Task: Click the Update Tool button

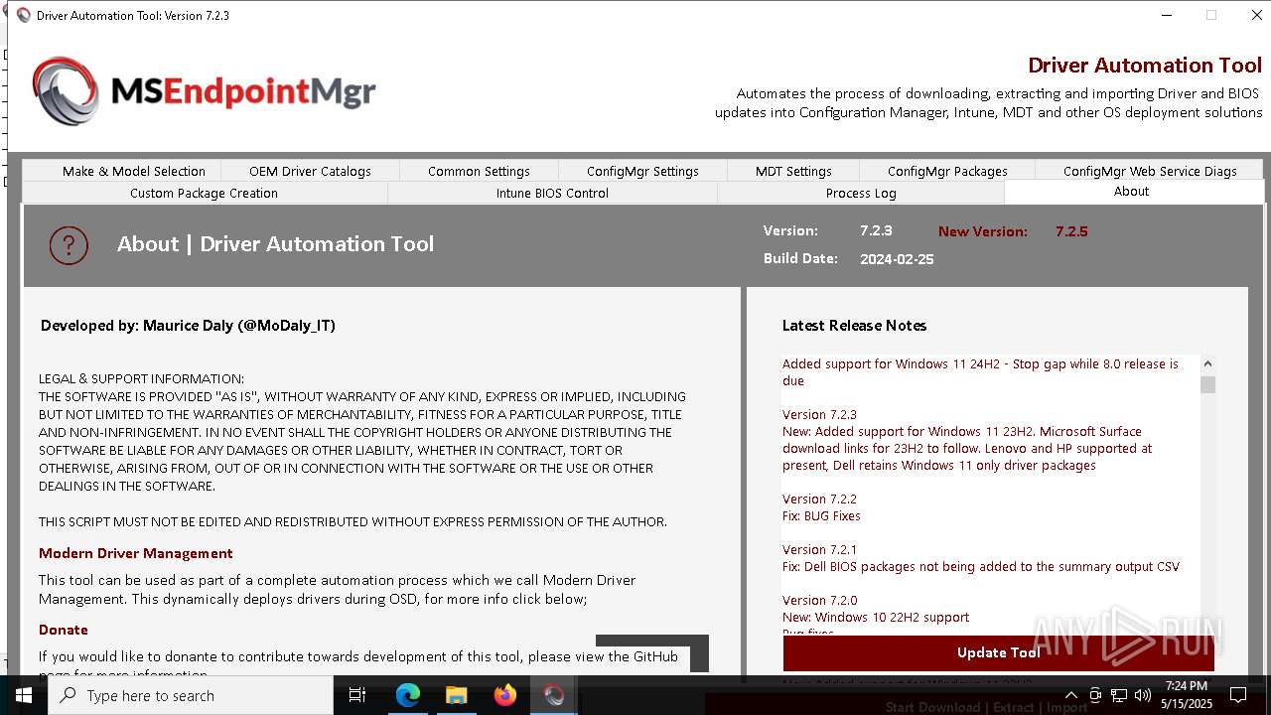Action: point(998,652)
